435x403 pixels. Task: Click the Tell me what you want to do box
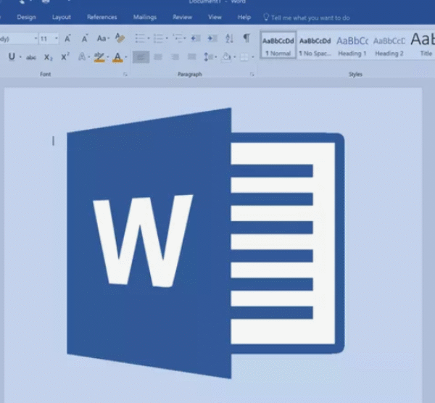306,17
